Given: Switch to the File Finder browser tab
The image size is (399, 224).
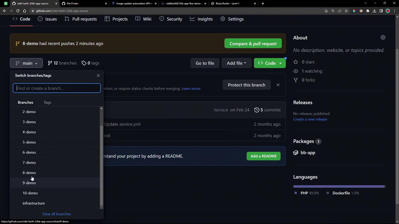Looking at the screenshot, I should click(x=84, y=3).
